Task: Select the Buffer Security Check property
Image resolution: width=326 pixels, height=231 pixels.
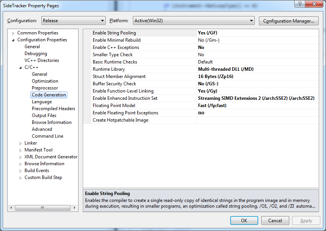Action: (115, 84)
